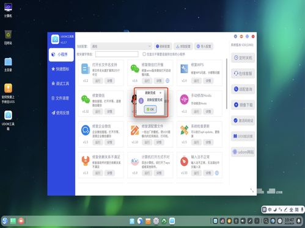Open the 快捷图标 star sidebar tab
This screenshot has width=305, height=228.
[61, 69]
